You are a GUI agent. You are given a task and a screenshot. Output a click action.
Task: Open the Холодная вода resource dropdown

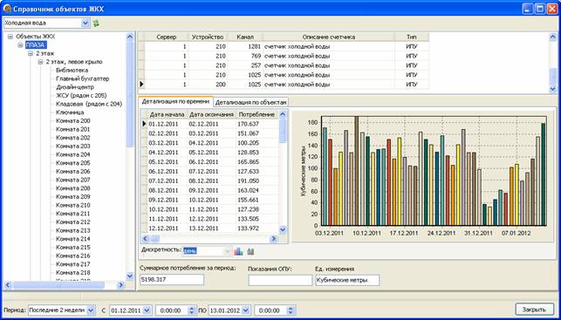tap(86, 24)
